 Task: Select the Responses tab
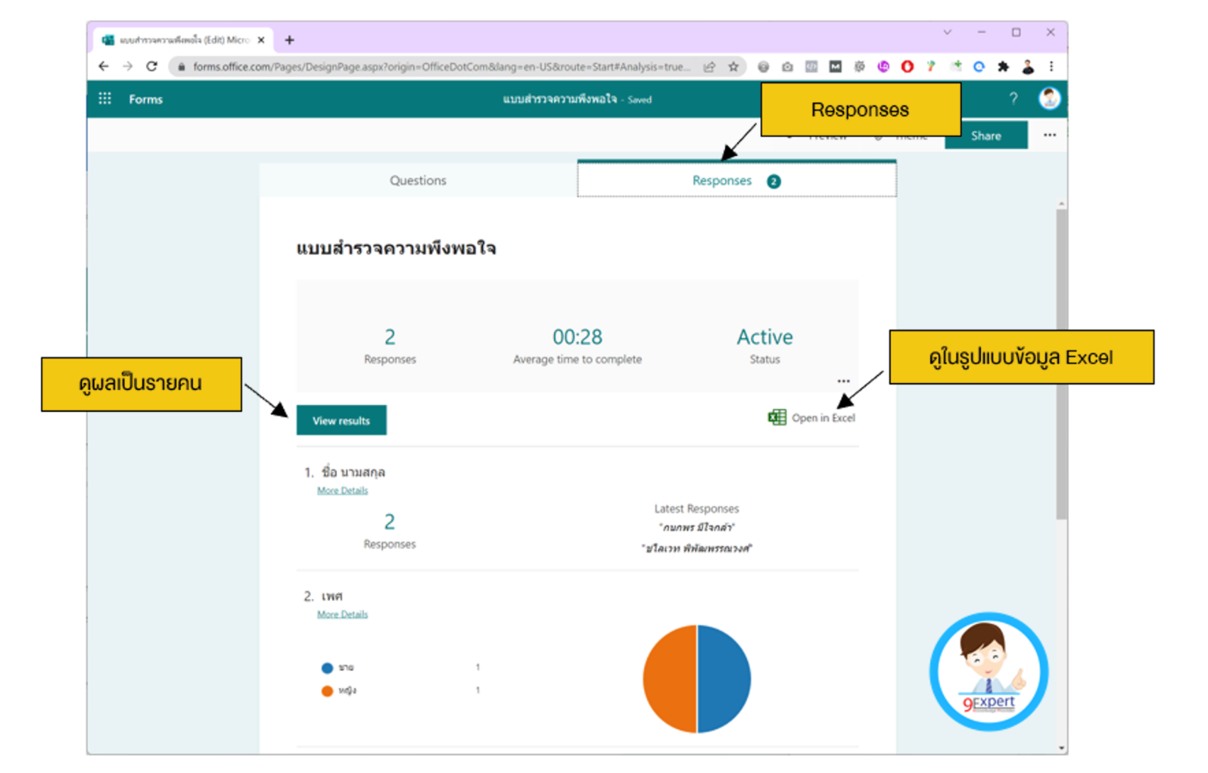(x=721, y=181)
